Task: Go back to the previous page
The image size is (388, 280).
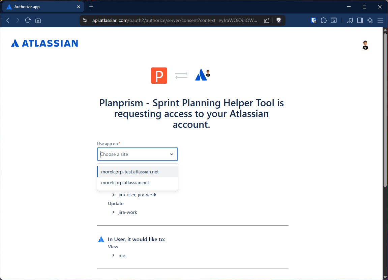Action: click(8, 20)
